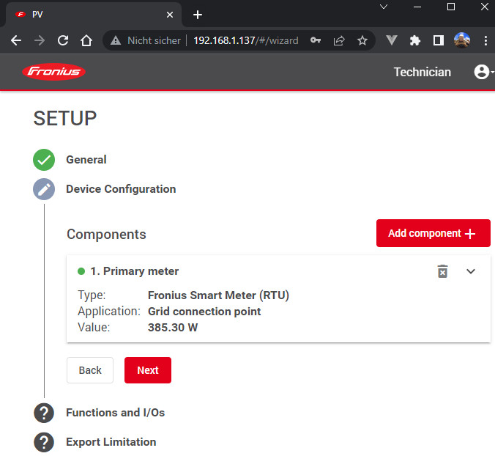
Task: Expand the Primary meter details chevron
Action: [x=471, y=271]
